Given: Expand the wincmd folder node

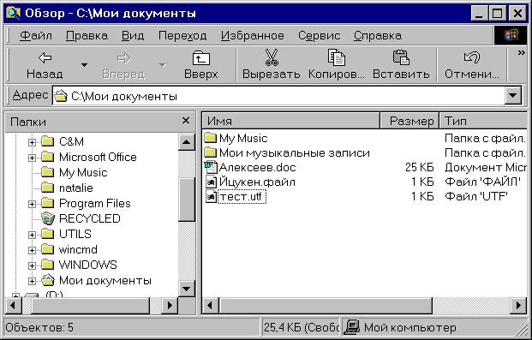Looking at the screenshot, I should pyautogui.click(x=33, y=250).
